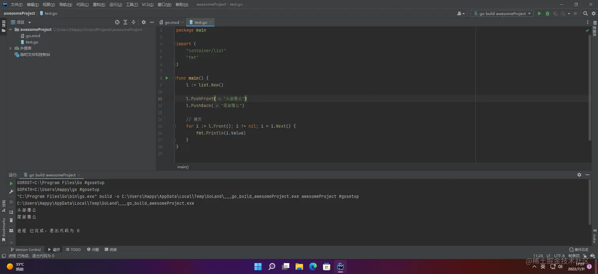This screenshot has width=598, height=274.
Task: Toggle the tool window bars icon in status bar
Action: tap(4, 256)
